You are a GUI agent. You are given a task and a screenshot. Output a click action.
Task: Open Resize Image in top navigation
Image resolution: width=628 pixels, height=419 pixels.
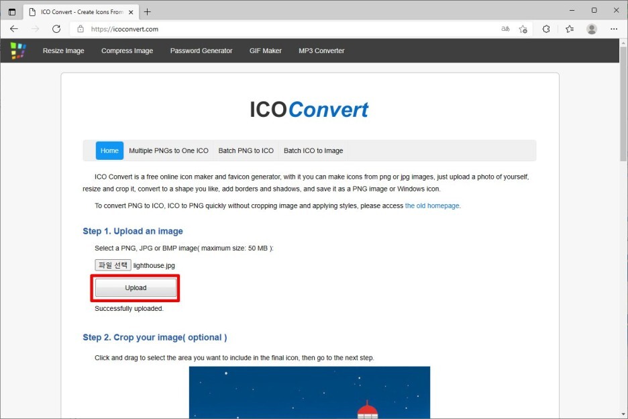tap(63, 51)
